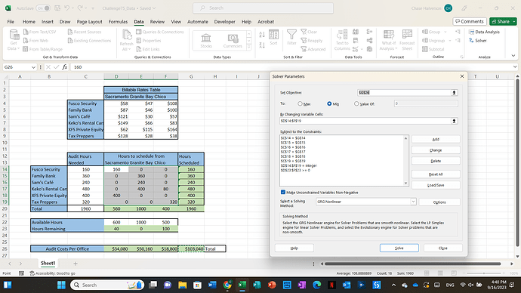The width and height of the screenshot is (521, 293).
Task: Collapse variable cells reference picker
Action: pyautogui.click(x=454, y=121)
